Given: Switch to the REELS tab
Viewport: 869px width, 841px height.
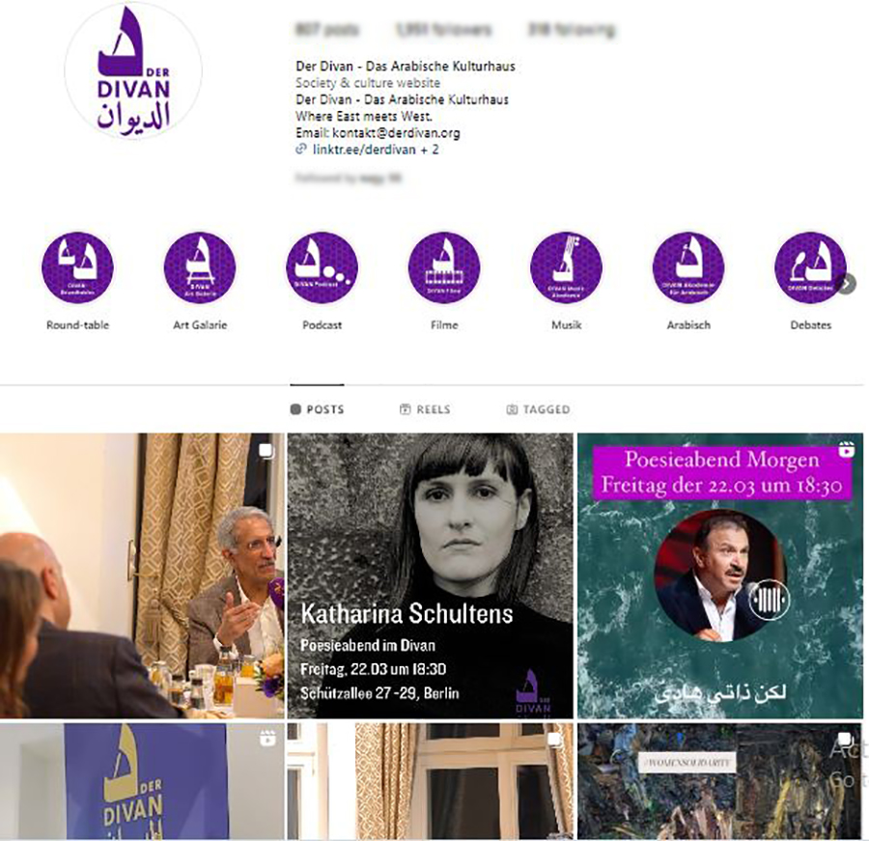Looking at the screenshot, I should pos(425,409).
